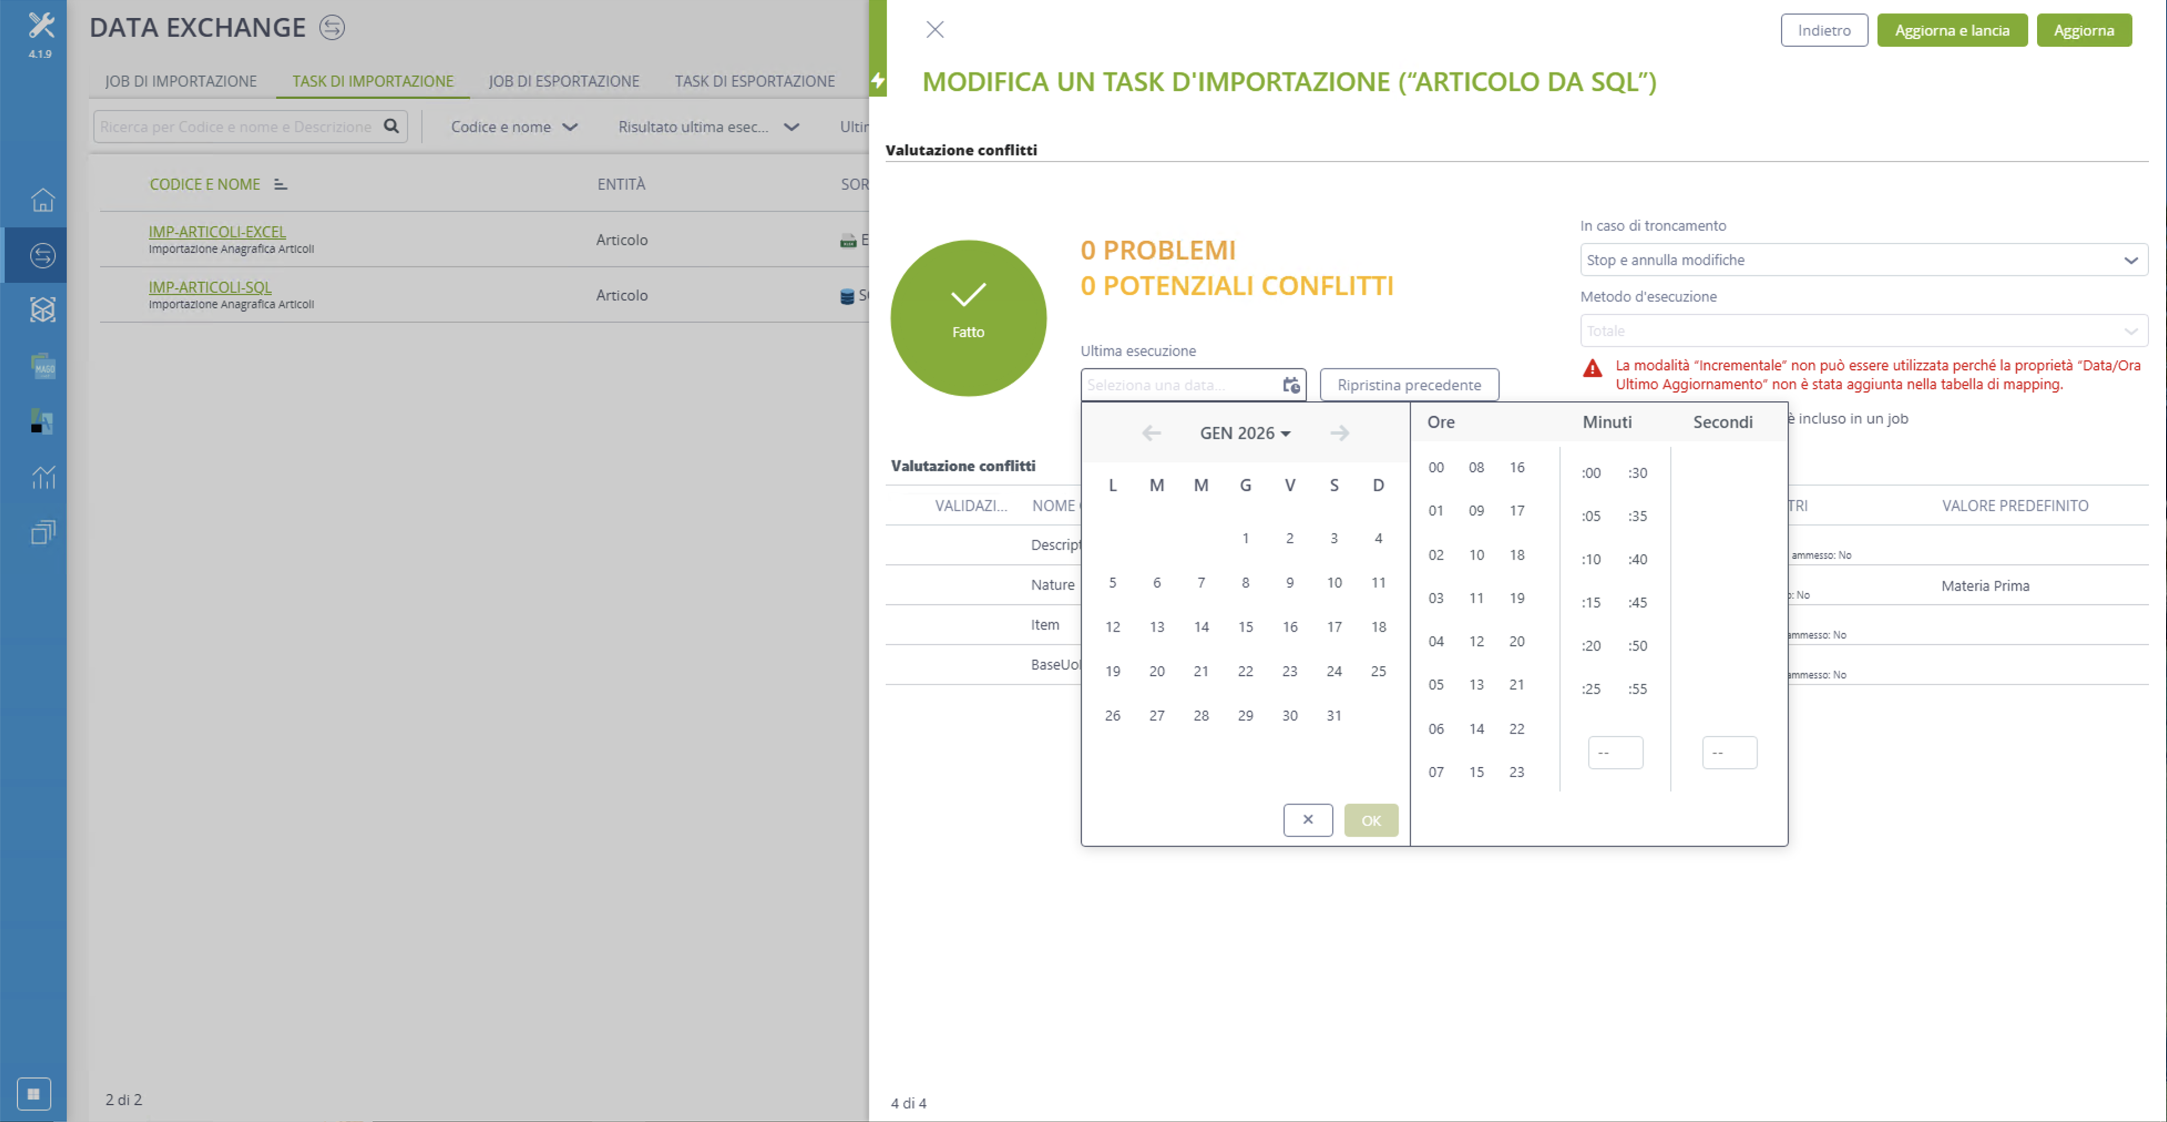Click Materia Prima default value cell
The height and width of the screenshot is (1122, 2167).
(1985, 586)
